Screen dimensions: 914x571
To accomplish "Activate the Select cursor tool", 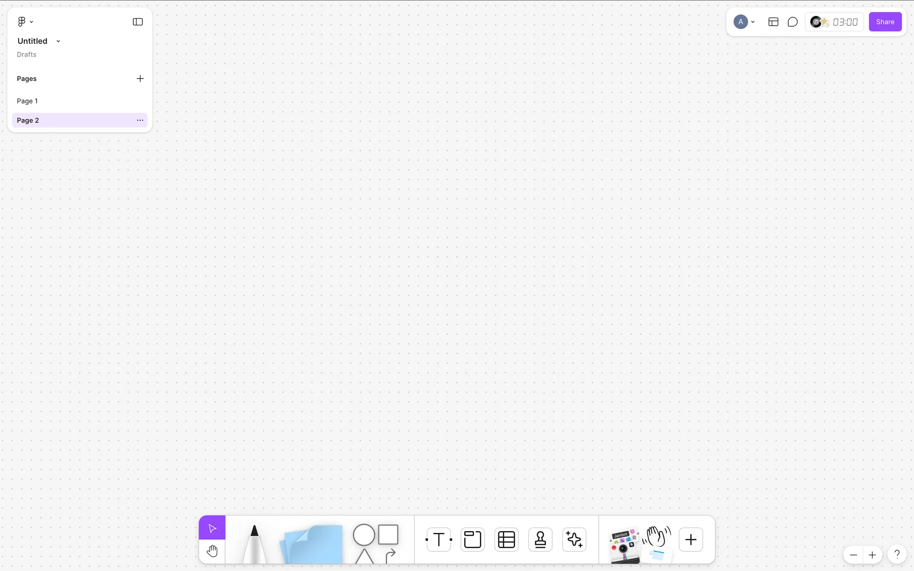I will click(x=212, y=528).
